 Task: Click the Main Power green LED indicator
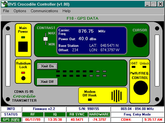click(23, 37)
